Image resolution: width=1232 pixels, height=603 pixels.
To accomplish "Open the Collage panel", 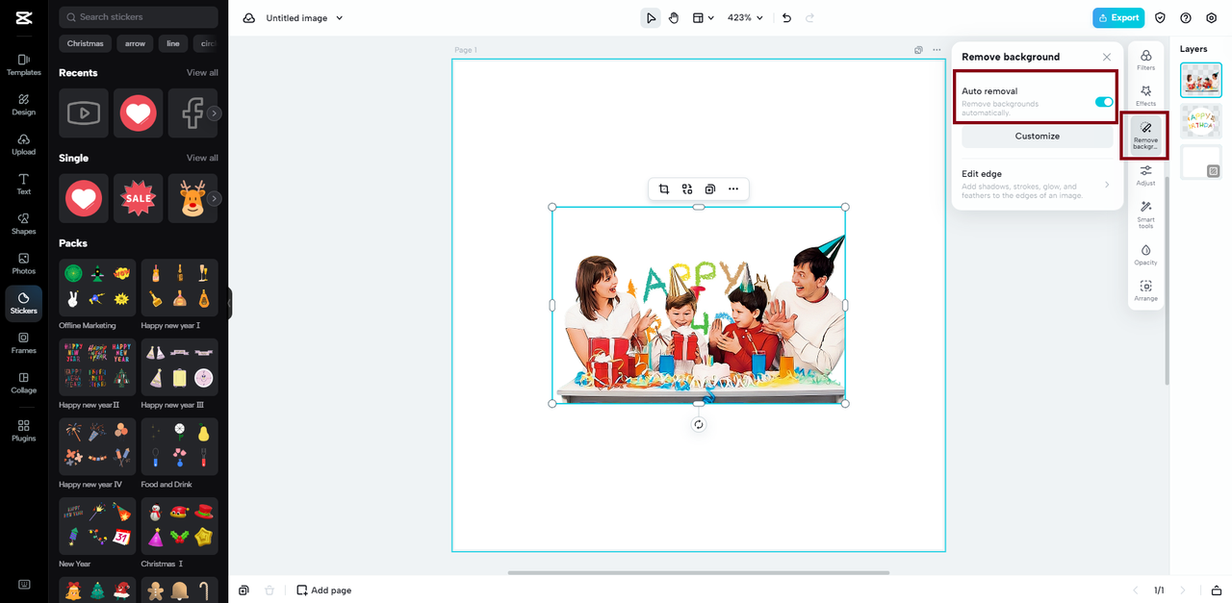I will pos(23,383).
